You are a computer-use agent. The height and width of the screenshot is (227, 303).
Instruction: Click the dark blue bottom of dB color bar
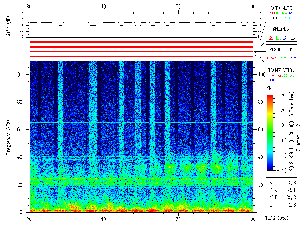point(270,168)
